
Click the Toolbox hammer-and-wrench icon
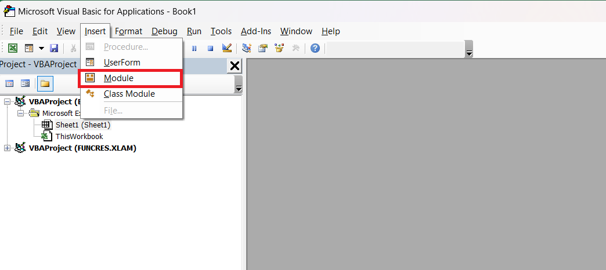click(295, 48)
